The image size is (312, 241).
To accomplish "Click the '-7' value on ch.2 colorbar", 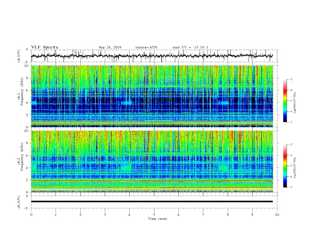I will point(290,187).
